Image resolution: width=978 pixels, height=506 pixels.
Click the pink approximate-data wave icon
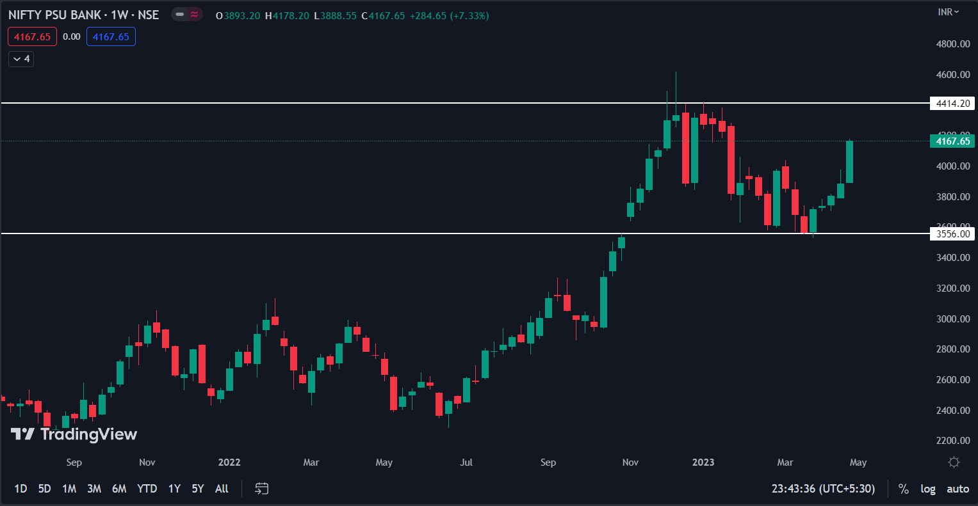coord(194,15)
